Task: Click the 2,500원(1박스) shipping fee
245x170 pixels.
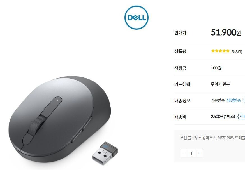Action: click(x=223, y=117)
